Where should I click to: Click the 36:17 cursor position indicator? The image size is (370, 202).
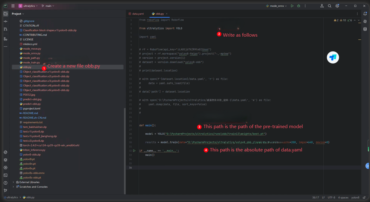315,197
